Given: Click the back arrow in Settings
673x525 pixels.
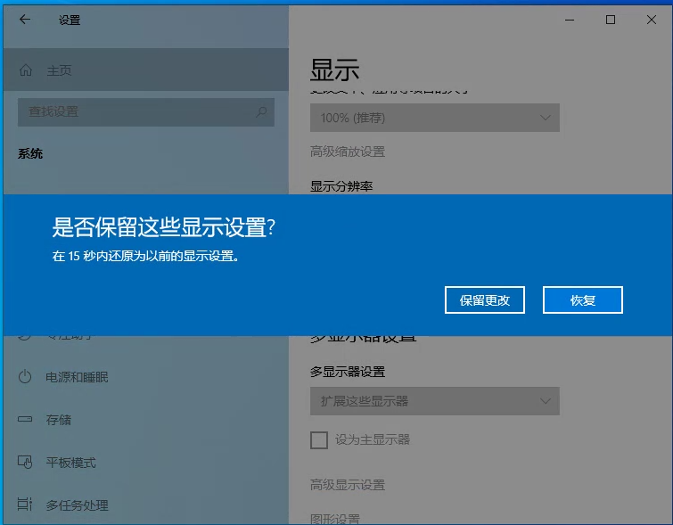Looking at the screenshot, I should pyautogui.click(x=25, y=20).
